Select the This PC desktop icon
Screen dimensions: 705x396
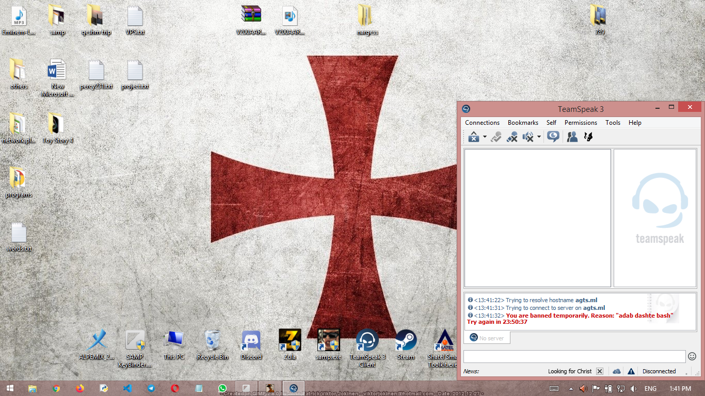pos(173,345)
